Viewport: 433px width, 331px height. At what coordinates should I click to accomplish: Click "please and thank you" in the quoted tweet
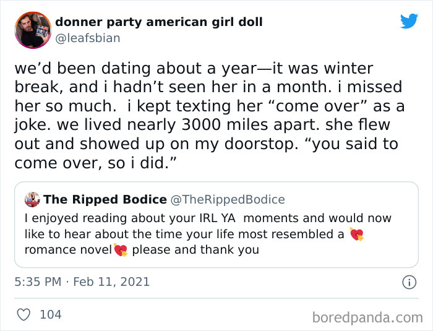tap(195, 251)
